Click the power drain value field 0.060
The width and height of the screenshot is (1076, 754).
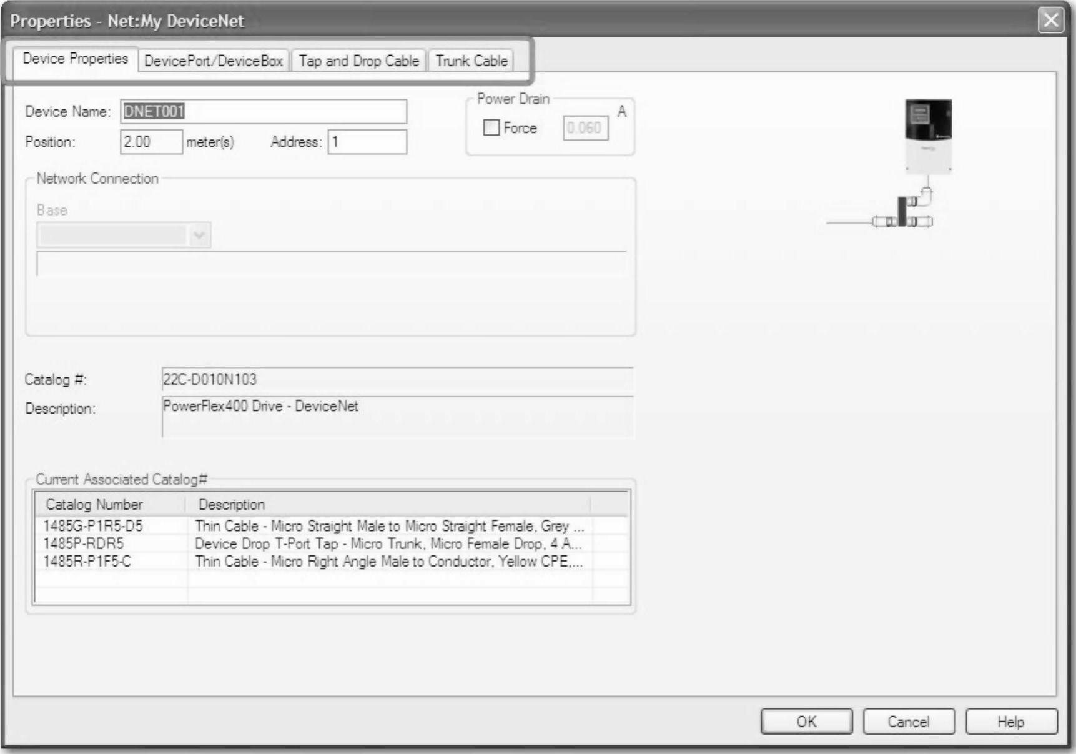coord(585,128)
